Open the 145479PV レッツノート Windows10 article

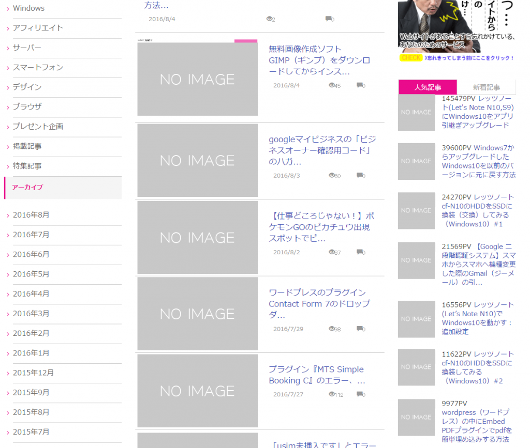coord(478,112)
